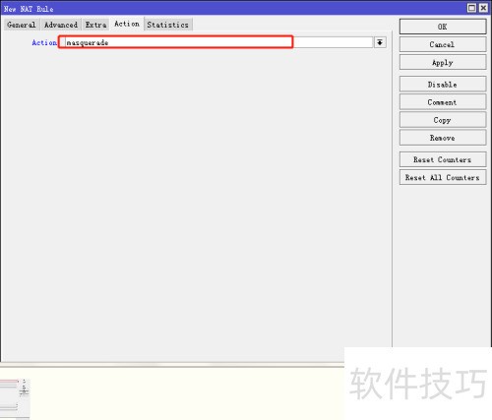Click Reset All Counters button
Viewport: 492px width, 420px height.
coord(443,177)
